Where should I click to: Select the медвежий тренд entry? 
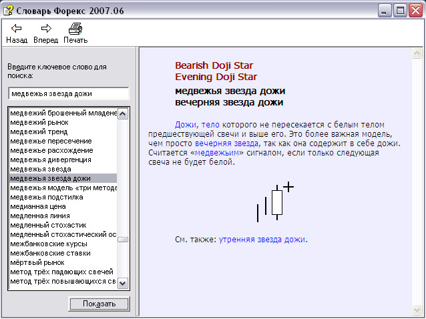pyautogui.click(x=63, y=131)
